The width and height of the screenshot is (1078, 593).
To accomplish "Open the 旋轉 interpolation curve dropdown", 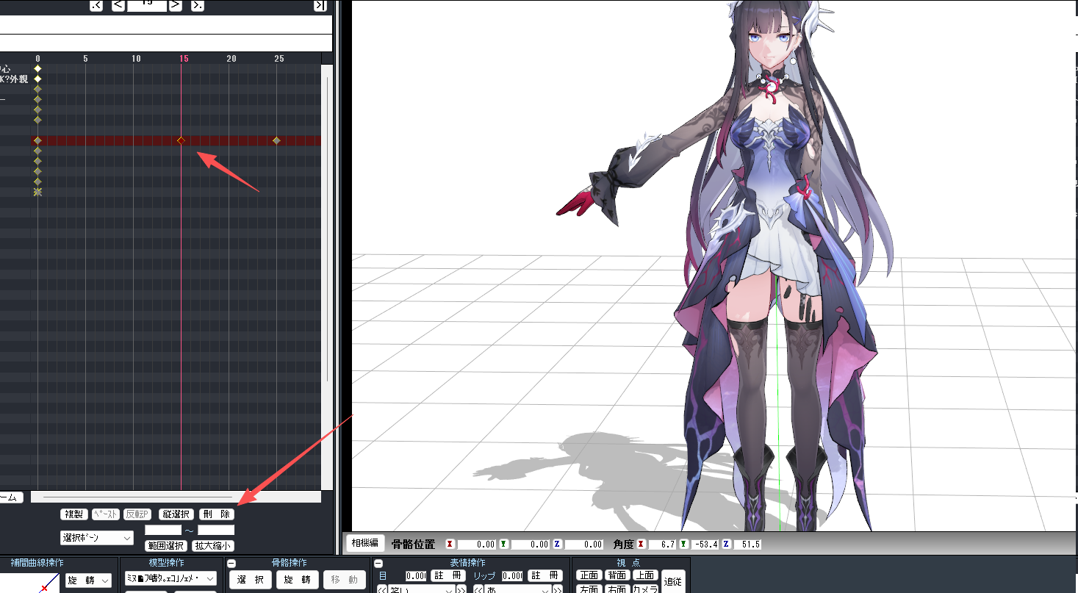I will 88,581.
